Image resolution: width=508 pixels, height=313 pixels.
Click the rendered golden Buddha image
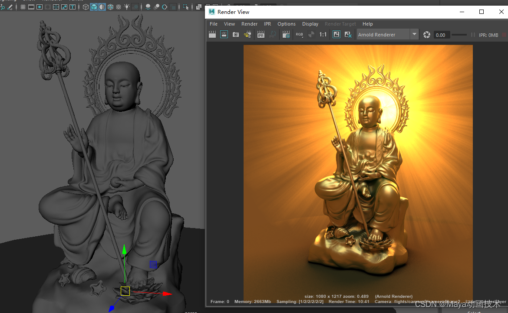358,175
